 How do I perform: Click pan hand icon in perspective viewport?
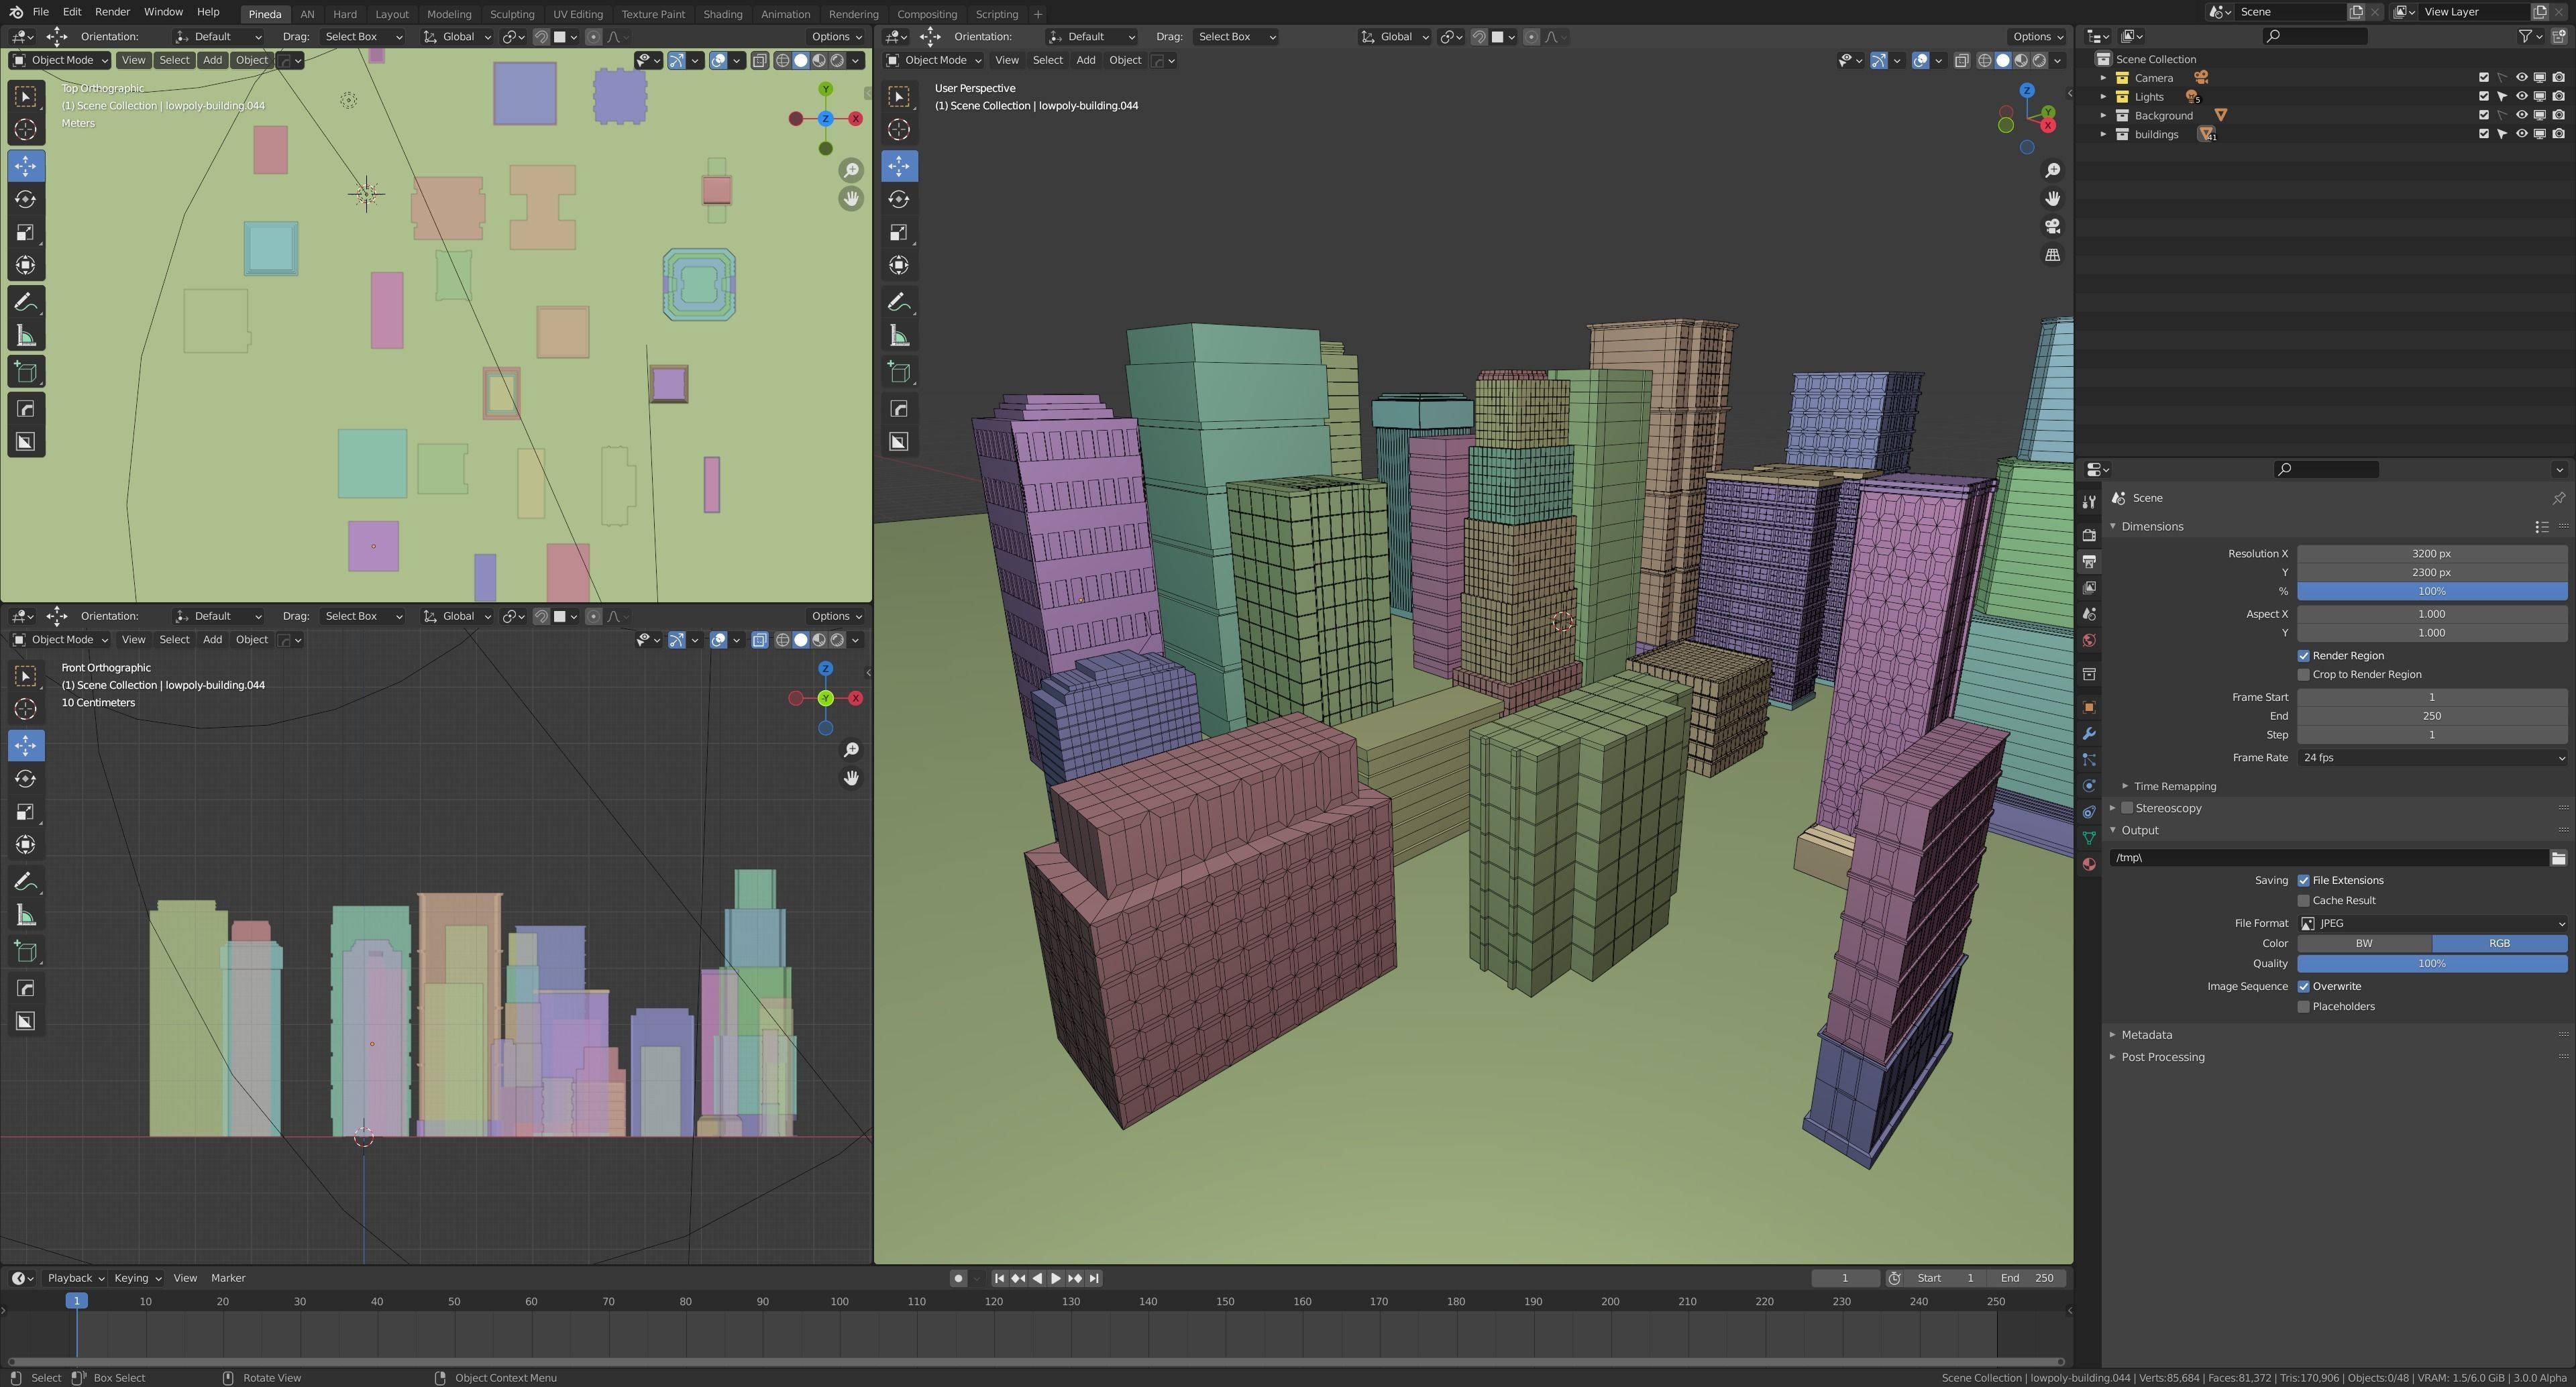click(x=2052, y=198)
